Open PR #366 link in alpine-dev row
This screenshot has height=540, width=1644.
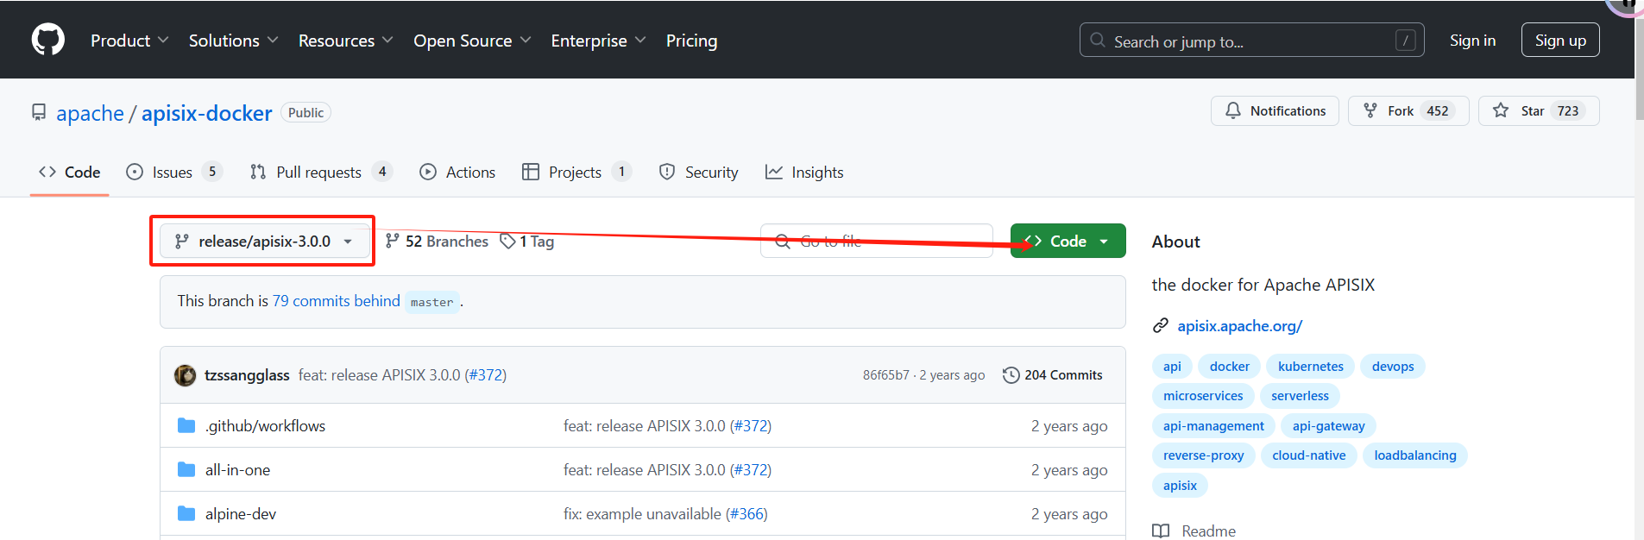(x=746, y=513)
